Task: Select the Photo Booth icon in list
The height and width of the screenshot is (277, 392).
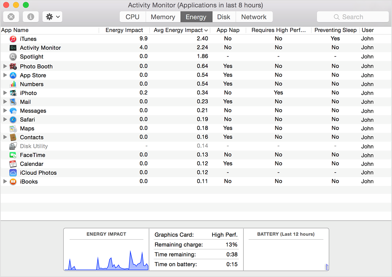Action: point(13,66)
